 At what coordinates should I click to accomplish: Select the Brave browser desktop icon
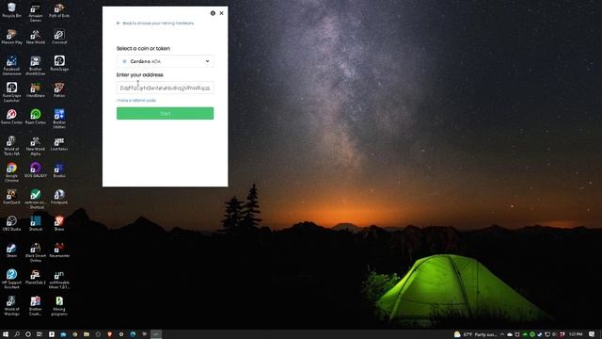(59, 223)
